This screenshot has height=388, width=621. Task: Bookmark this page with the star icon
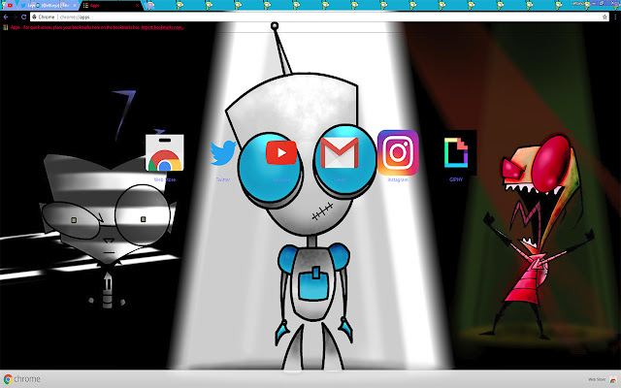tap(605, 17)
